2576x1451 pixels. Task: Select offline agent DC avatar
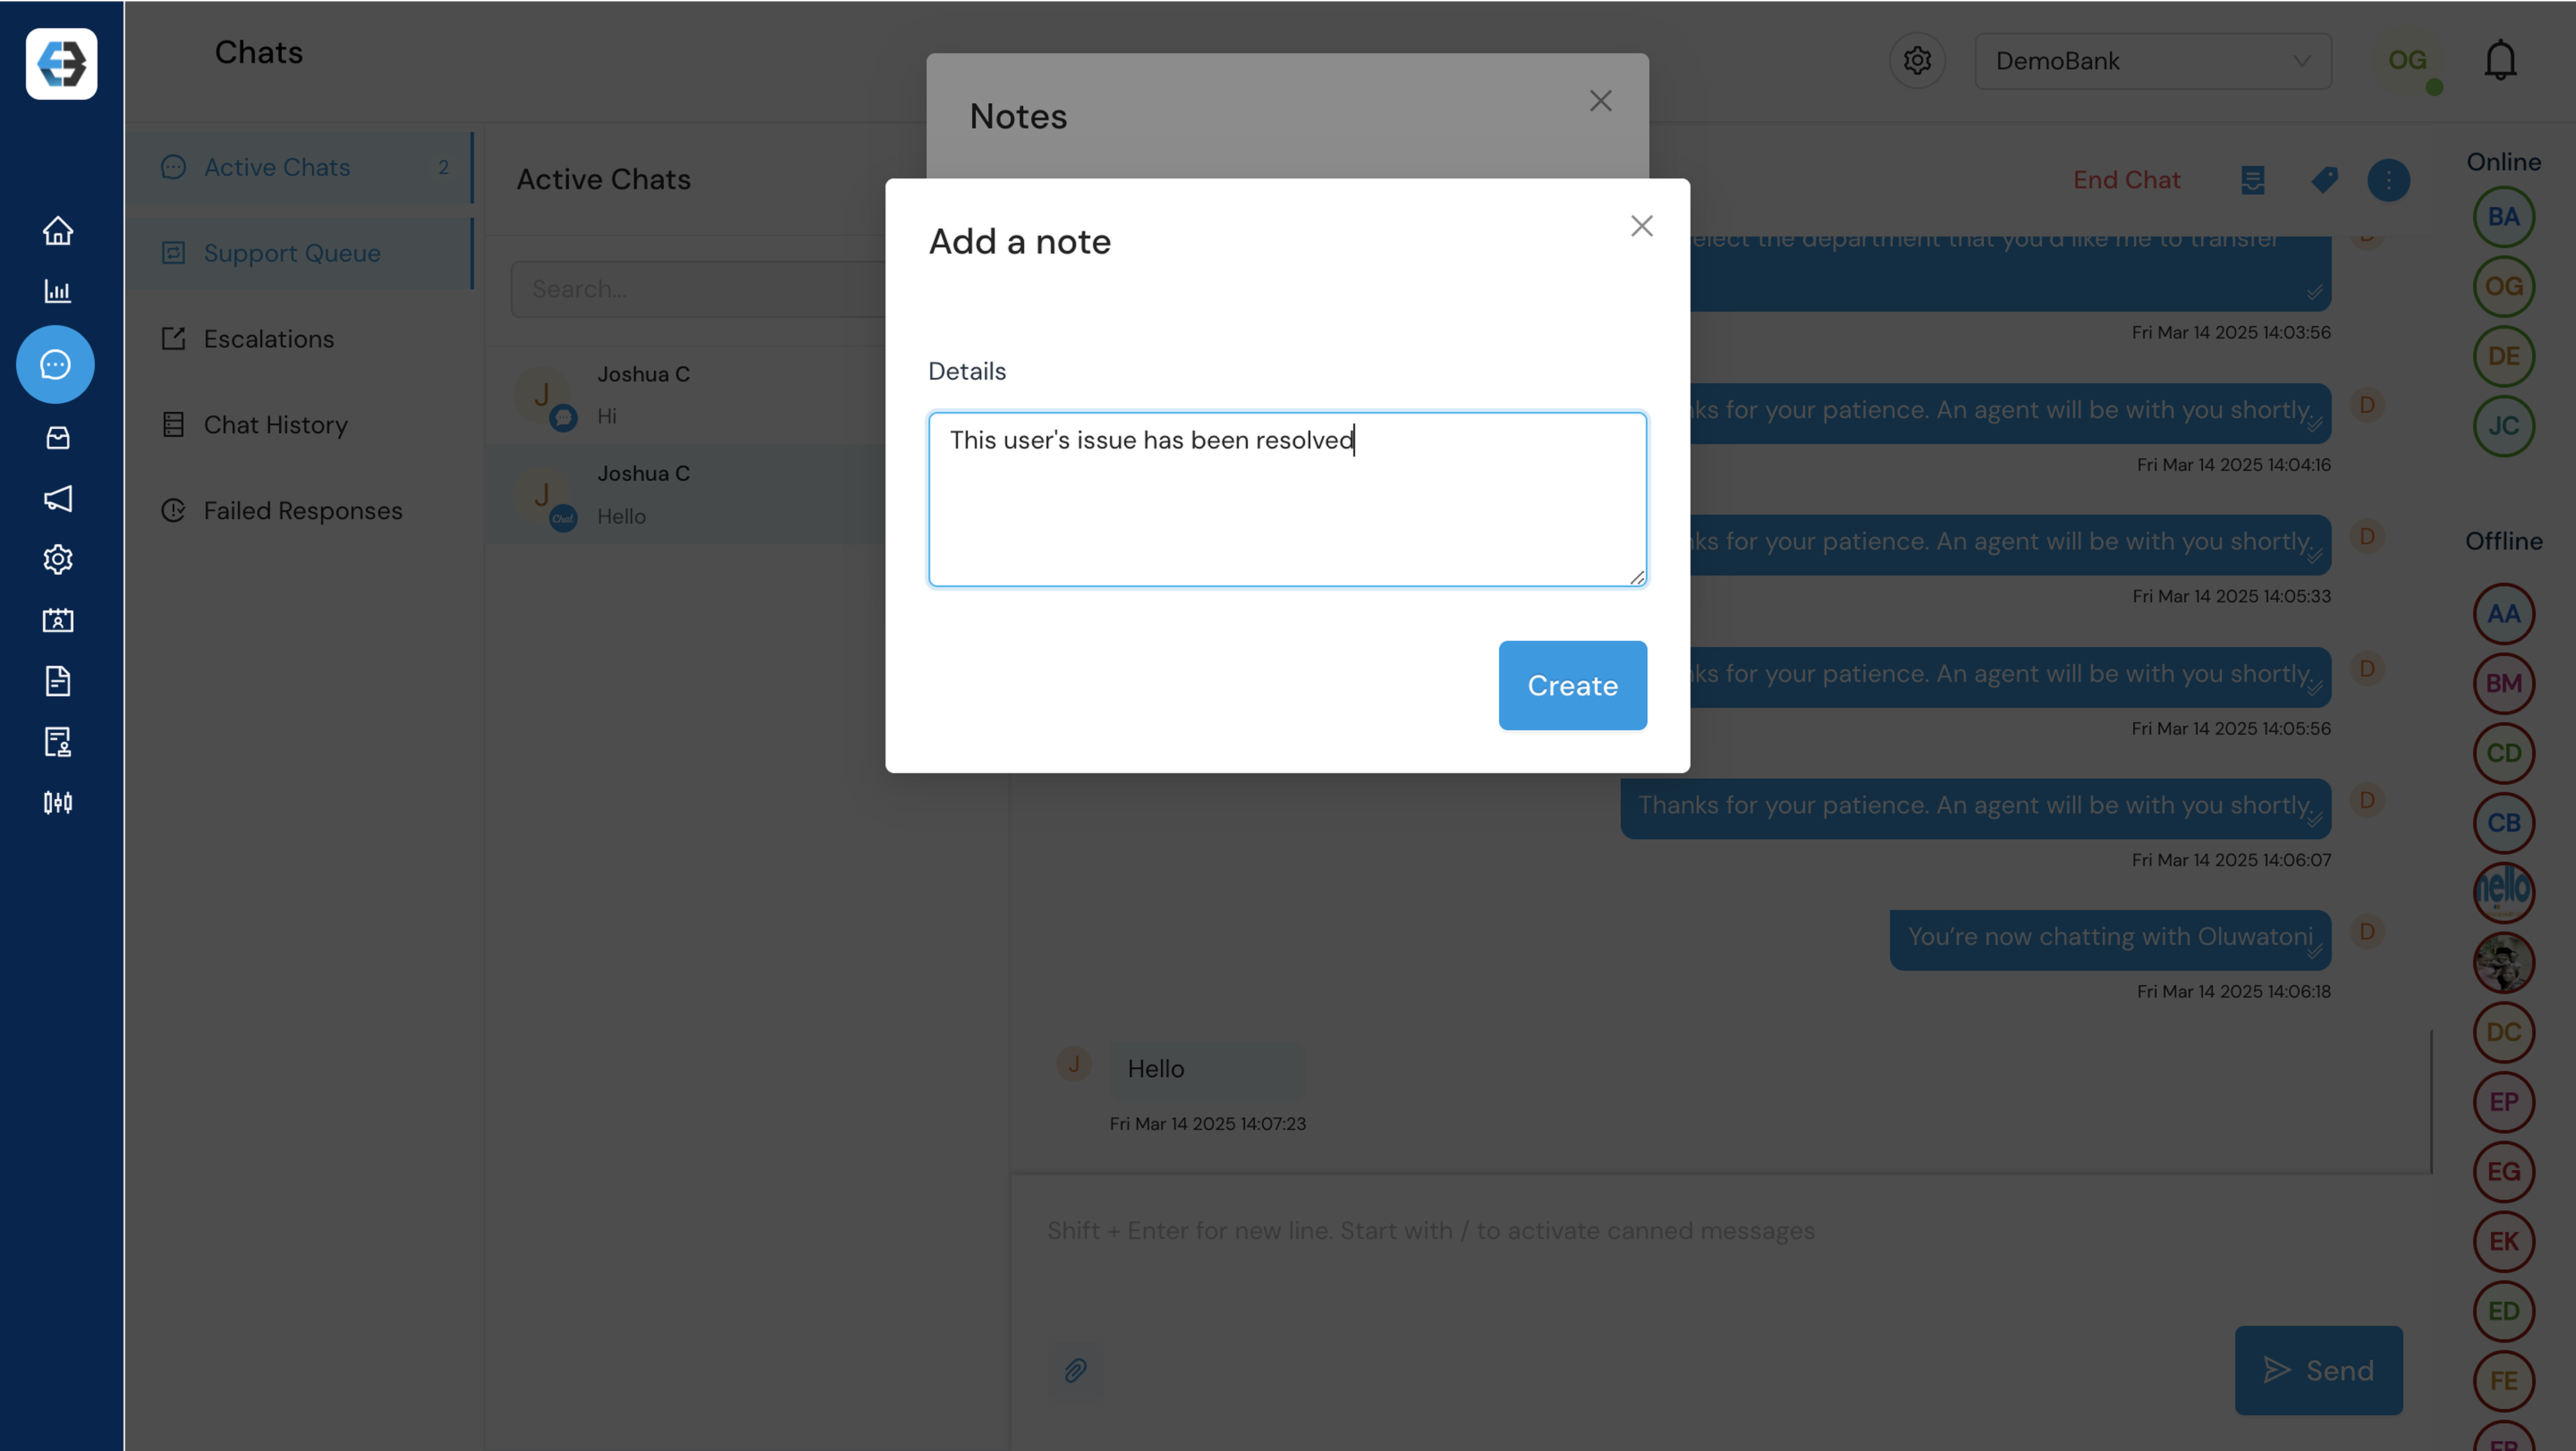tap(2503, 1032)
